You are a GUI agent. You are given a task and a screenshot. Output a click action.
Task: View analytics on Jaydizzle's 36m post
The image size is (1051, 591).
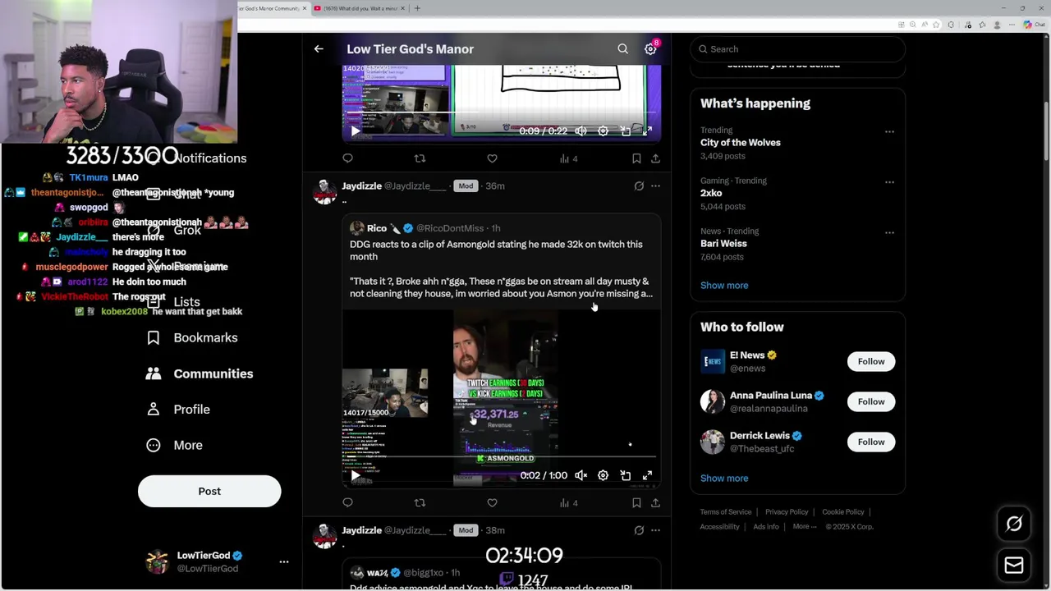pyautogui.click(x=568, y=503)
